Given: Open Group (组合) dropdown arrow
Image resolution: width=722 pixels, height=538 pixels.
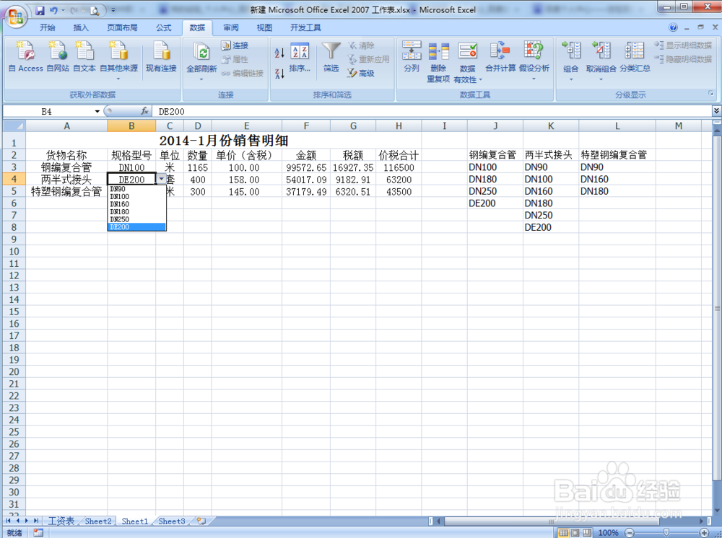Looking at the screenshot, I should click(x=571, y=79).
